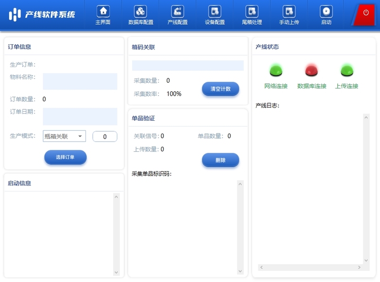Click the 产线日志 label
Viewport: 380px width, 282px height.
coord(267,106)
